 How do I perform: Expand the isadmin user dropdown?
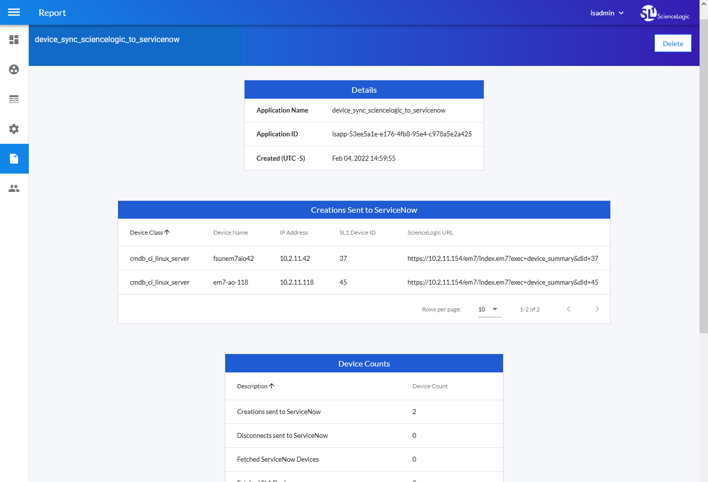(607, 13)
